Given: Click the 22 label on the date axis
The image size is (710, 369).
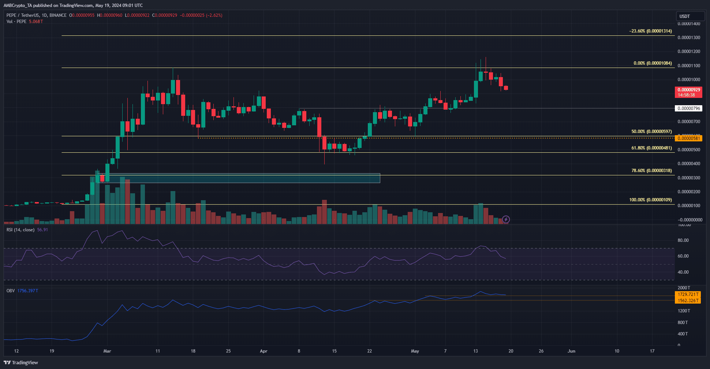Looking at the screenshot, I should [370, 351].
